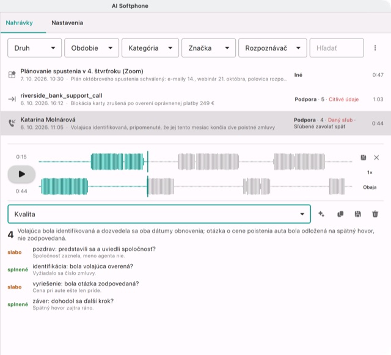Click the 'Sľúbené zavolať späť' note
Screen dimensions: 391x355
320,126
